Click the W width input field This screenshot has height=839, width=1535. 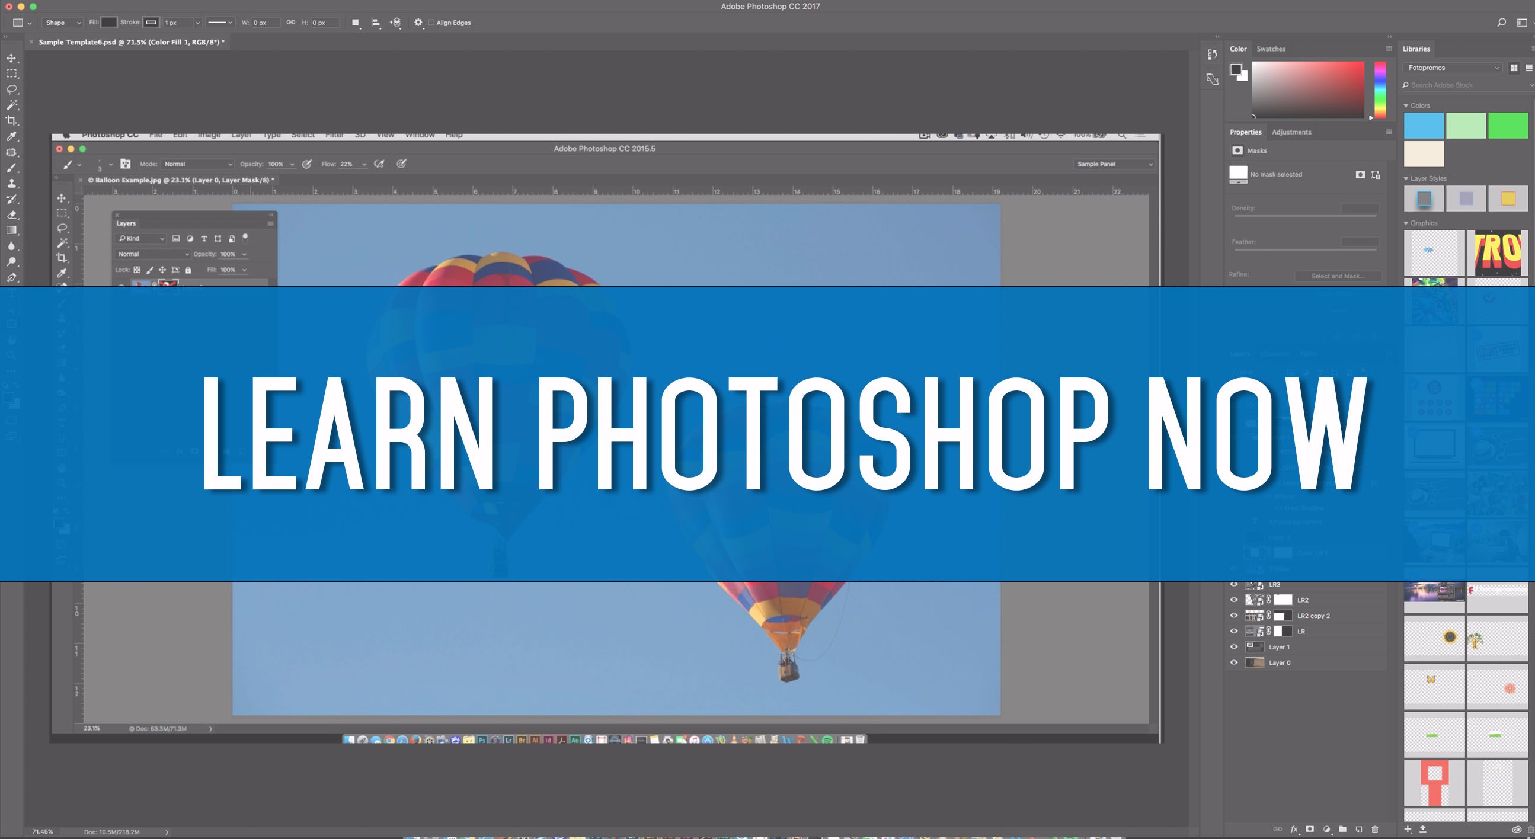pyautogui.click(x=265, y=23)
